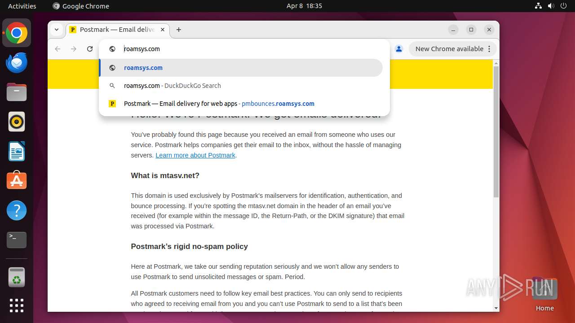This screenshot has height=323, width=575.
Task: Click the page vertical scrollbar thumb
Action: pyautogui.click(x=496, y=132)
